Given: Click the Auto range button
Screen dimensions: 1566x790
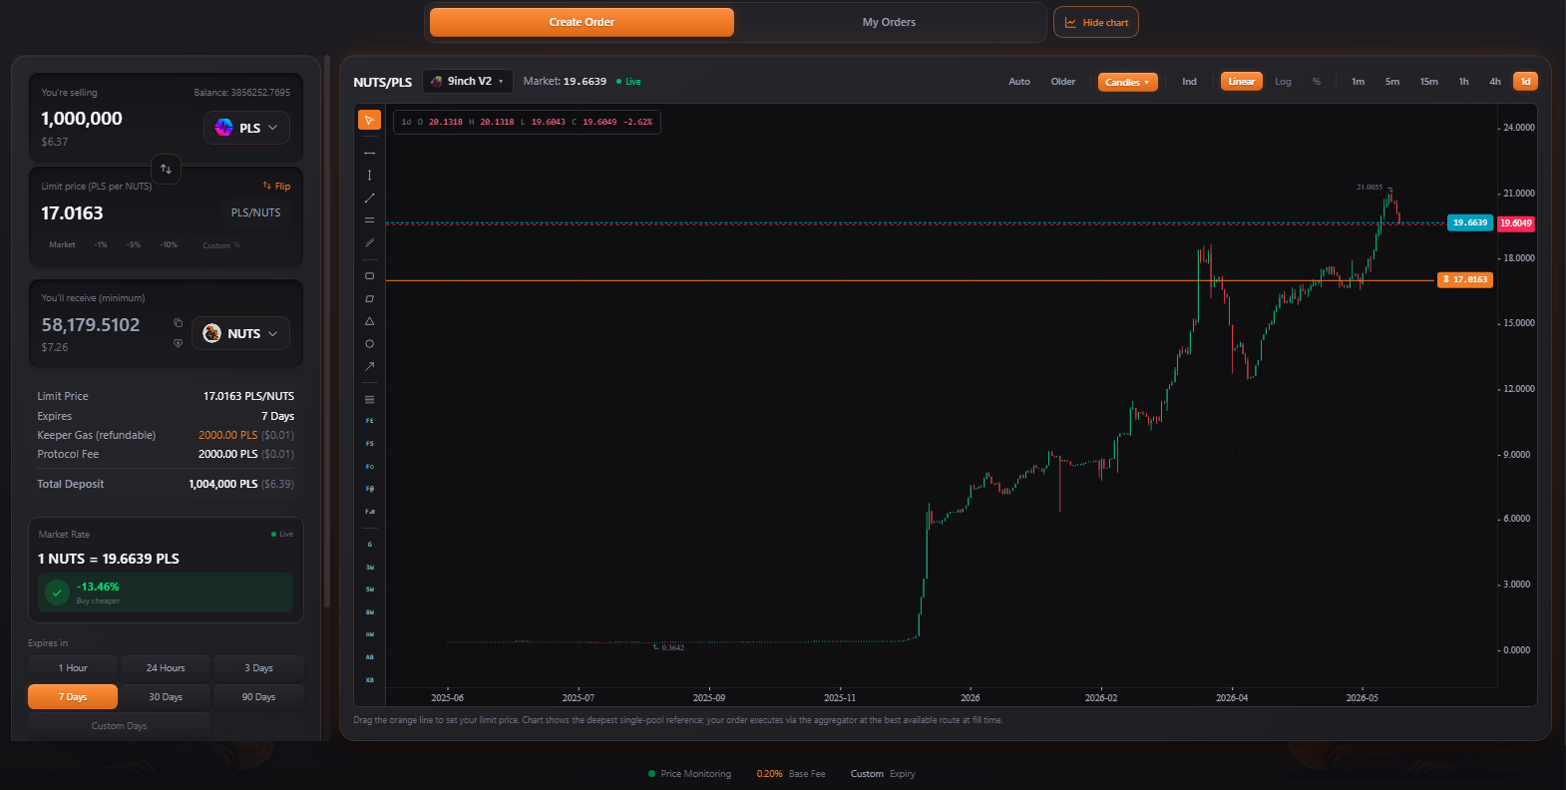Looking at the screenshot, I should 1019,82.
